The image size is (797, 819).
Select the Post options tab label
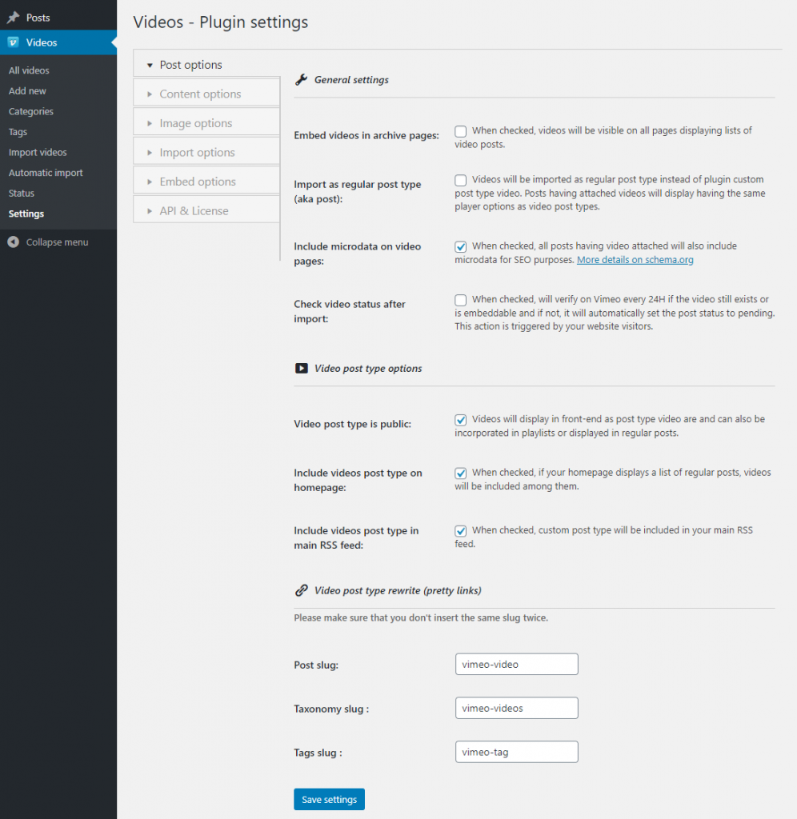pos(190,65)
